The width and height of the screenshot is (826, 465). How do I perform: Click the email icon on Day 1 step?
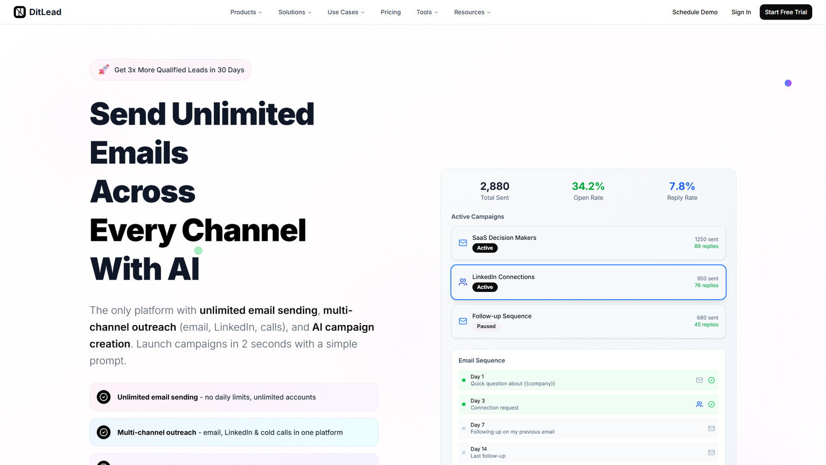pos(700,380)
